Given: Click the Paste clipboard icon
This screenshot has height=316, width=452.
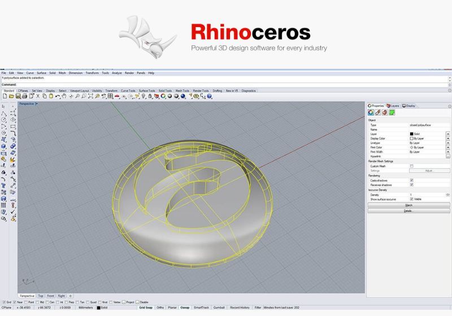Looking at the screenshot, I should coord(51,96).
